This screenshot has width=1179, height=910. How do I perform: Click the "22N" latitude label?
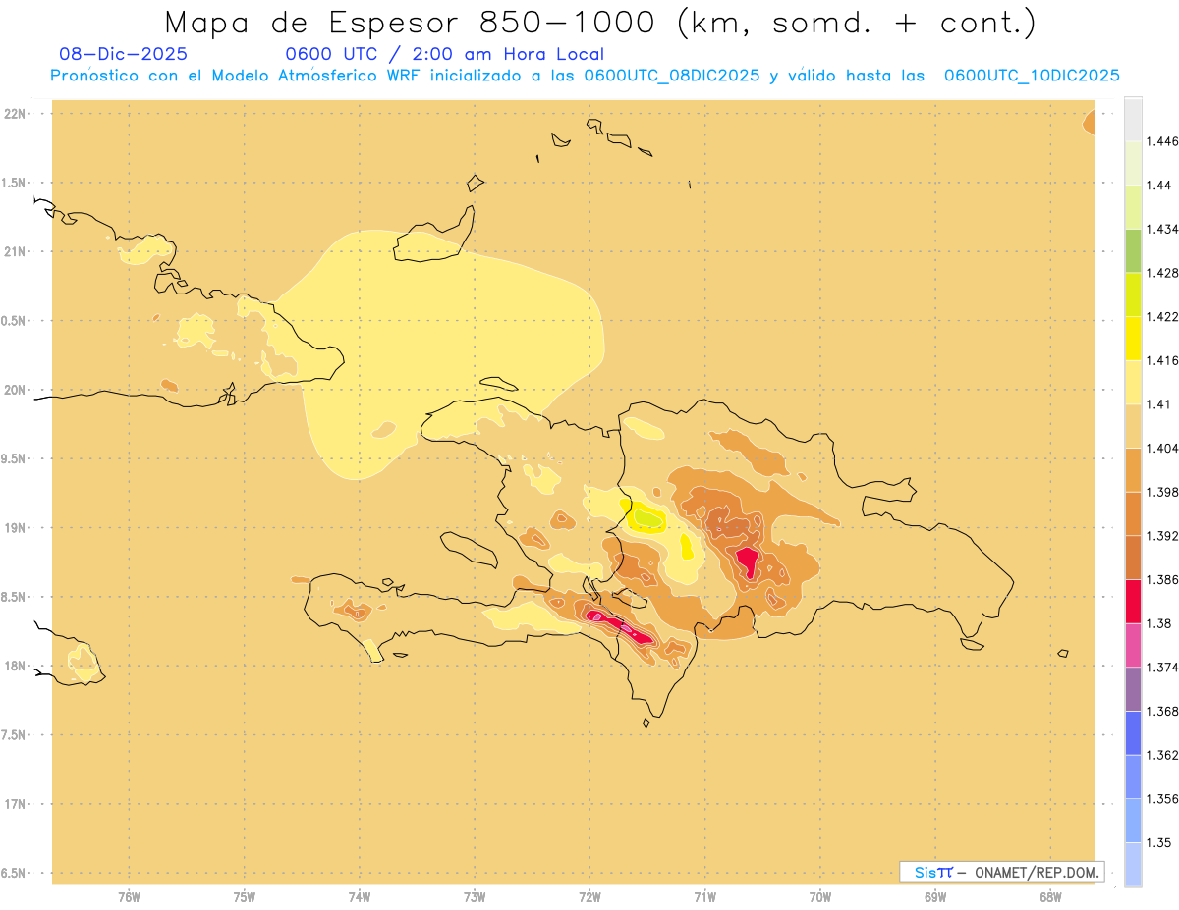coord(16,114)
